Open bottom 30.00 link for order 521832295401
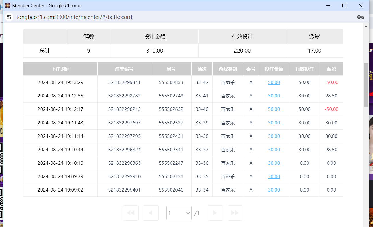373x227 pixels. click(x=274, y=190)
